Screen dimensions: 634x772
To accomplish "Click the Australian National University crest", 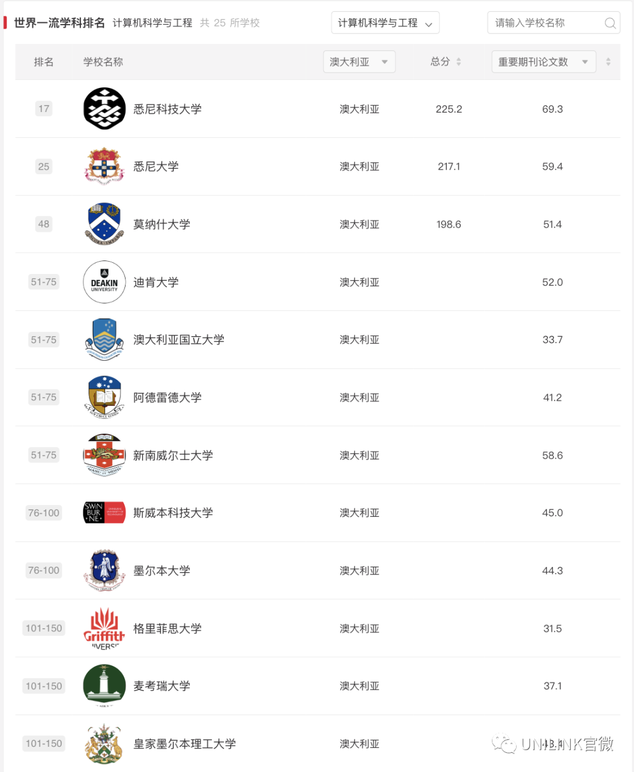I will tap(104, 339).
